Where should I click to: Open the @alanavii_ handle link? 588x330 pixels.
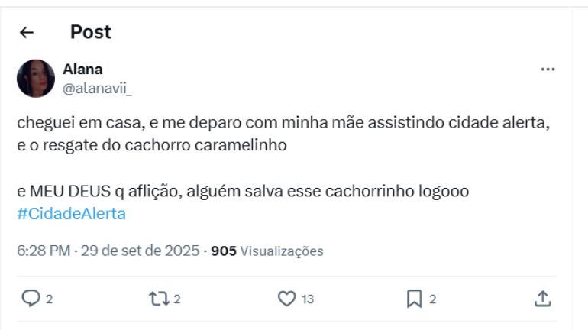[97, 86]
